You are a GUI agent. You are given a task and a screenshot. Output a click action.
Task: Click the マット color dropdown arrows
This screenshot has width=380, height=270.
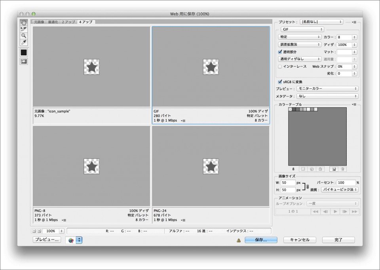click(355, 52)
